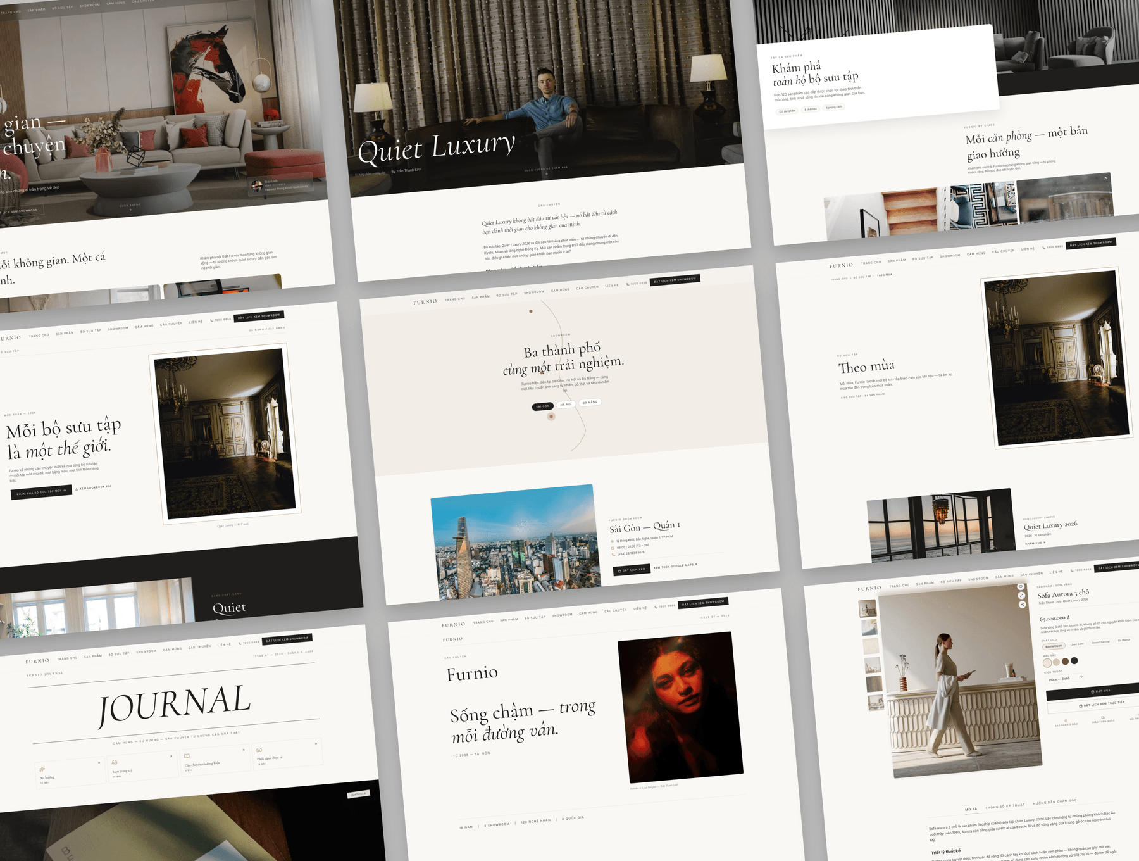Screen dimensions: 1139x861
Task: Click the Mẹo trang trí category icon
Action: (x=115, y=762)
